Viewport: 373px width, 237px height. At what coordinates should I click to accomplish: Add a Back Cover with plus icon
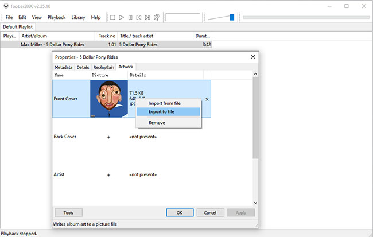point(108,137)
